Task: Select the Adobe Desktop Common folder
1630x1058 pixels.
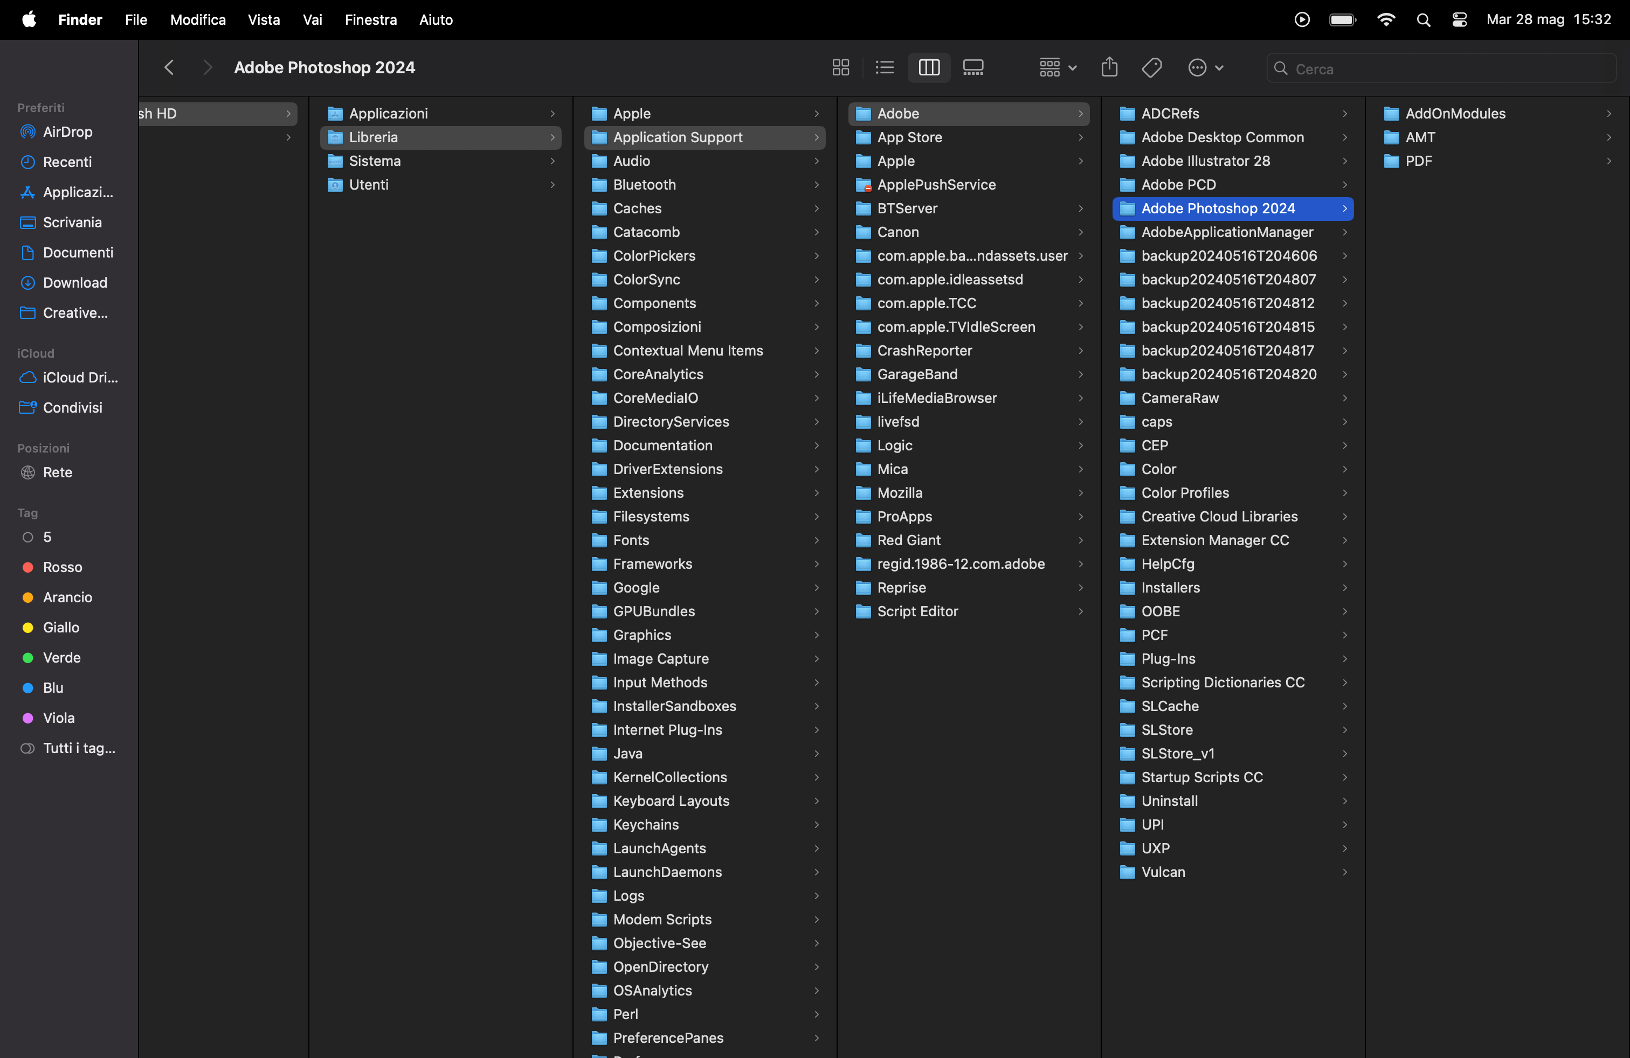Action: (1233, 137)
